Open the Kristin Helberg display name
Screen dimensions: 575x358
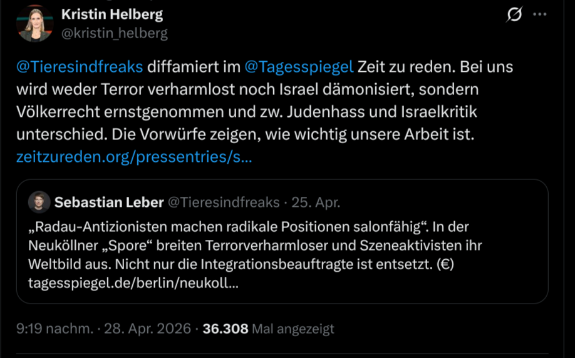[x=112, y=14]
